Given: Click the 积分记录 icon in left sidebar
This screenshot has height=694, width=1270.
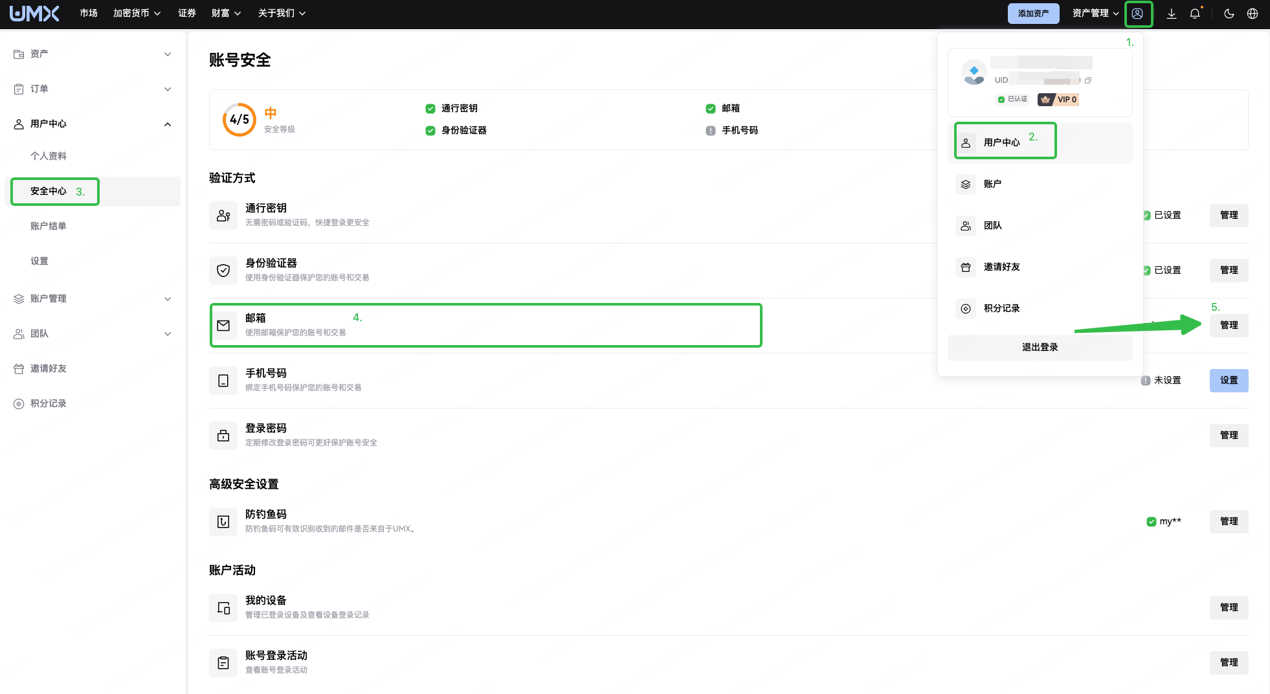Looking at the screenshot, I should coord(19,404).
